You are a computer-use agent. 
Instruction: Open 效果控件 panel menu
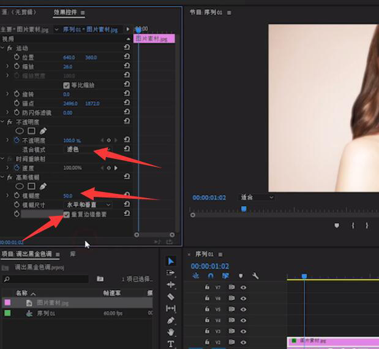[x=83, y=13]
